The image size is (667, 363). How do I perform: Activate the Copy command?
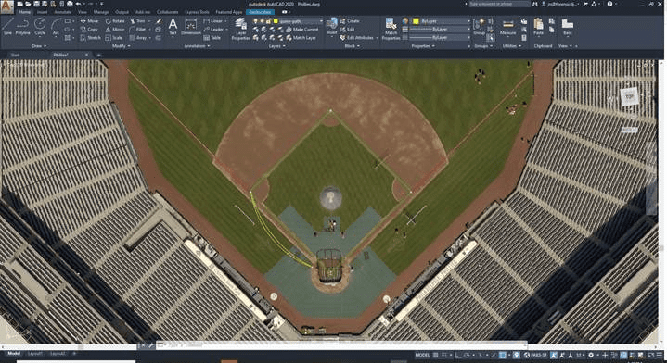point(89,30)
